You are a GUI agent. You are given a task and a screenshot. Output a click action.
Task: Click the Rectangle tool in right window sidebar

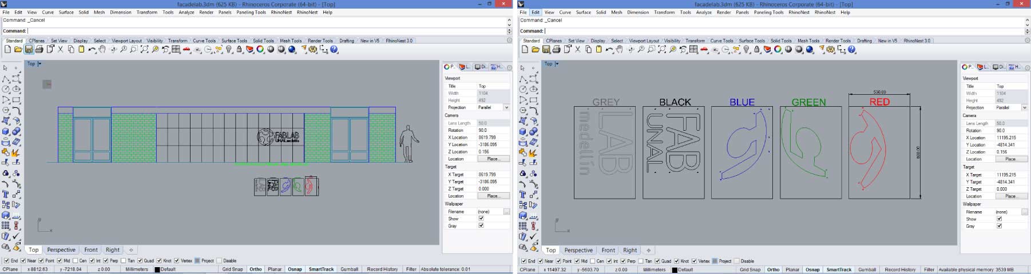point(533,100)
